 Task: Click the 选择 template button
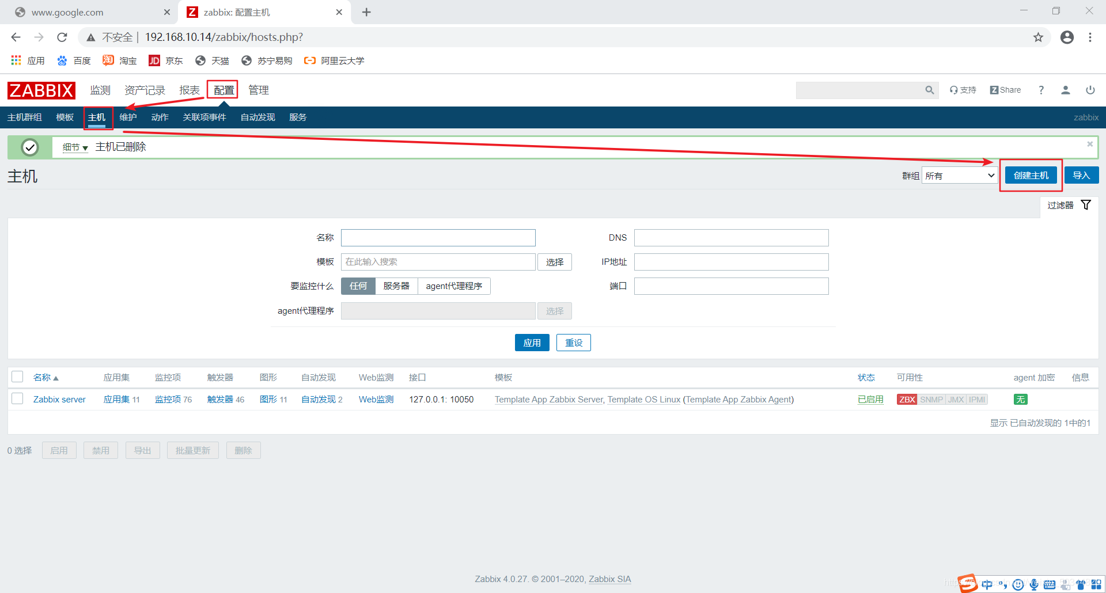tap(555, 262)
